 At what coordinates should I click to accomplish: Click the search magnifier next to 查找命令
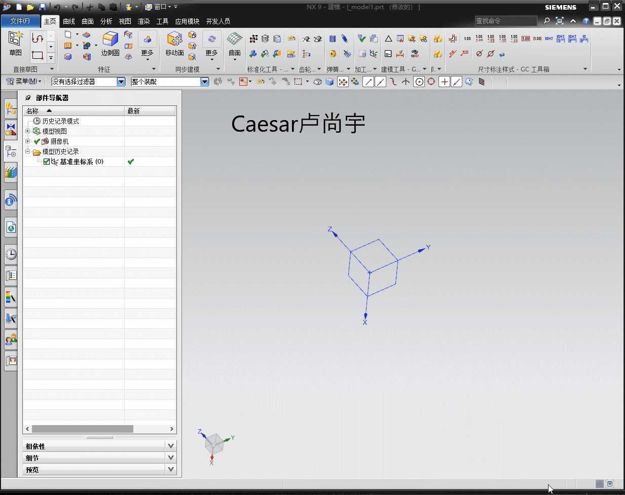click(x=546, y=21)
